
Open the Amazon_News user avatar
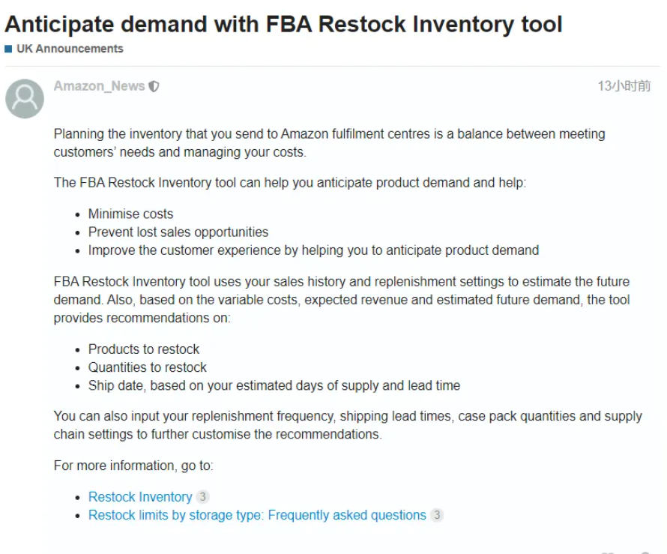pyautogui.click(x=25, y=99)
